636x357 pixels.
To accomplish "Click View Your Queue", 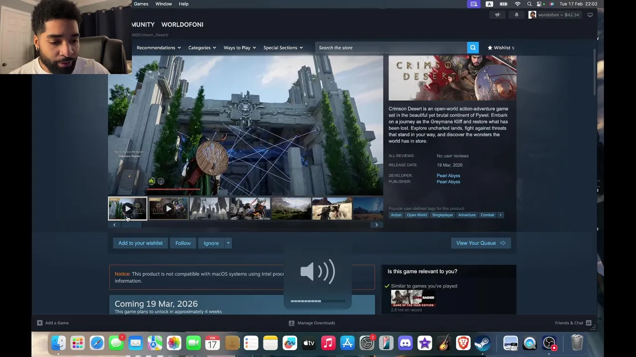I will (x=480, y=243).
